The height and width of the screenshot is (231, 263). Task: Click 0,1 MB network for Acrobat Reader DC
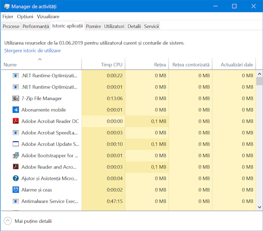(159, 121)
